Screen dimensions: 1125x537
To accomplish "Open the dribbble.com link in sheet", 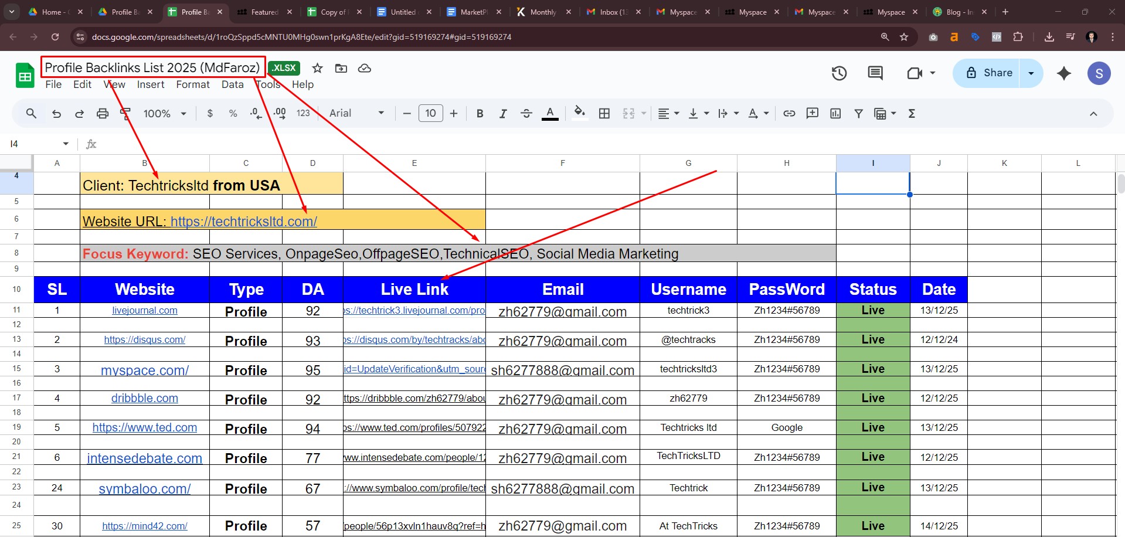I will tap(145, 399).
